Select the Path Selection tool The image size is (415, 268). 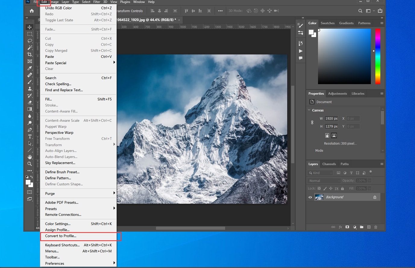coord(30,143)
